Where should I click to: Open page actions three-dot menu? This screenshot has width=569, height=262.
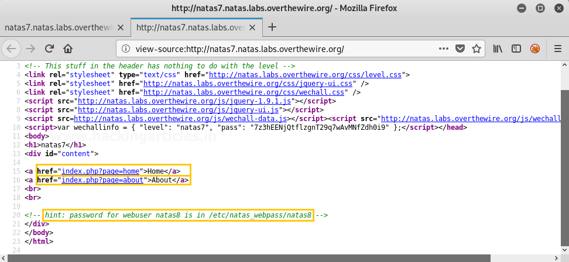point(444,49)
